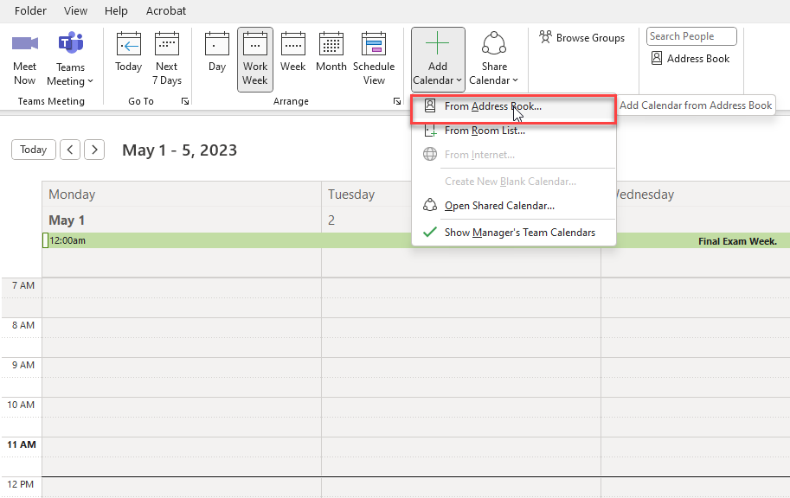
Task: Show the Next 7 Days view
Action: [x=167, y=58]
